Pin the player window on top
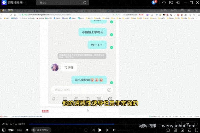The image size is (200, 133). click(178, 3)
